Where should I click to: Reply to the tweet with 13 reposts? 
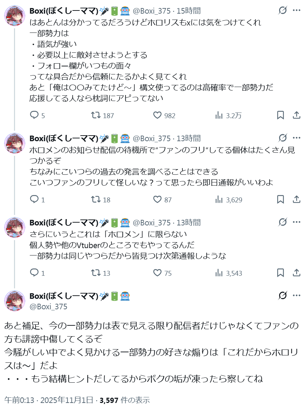34,273
